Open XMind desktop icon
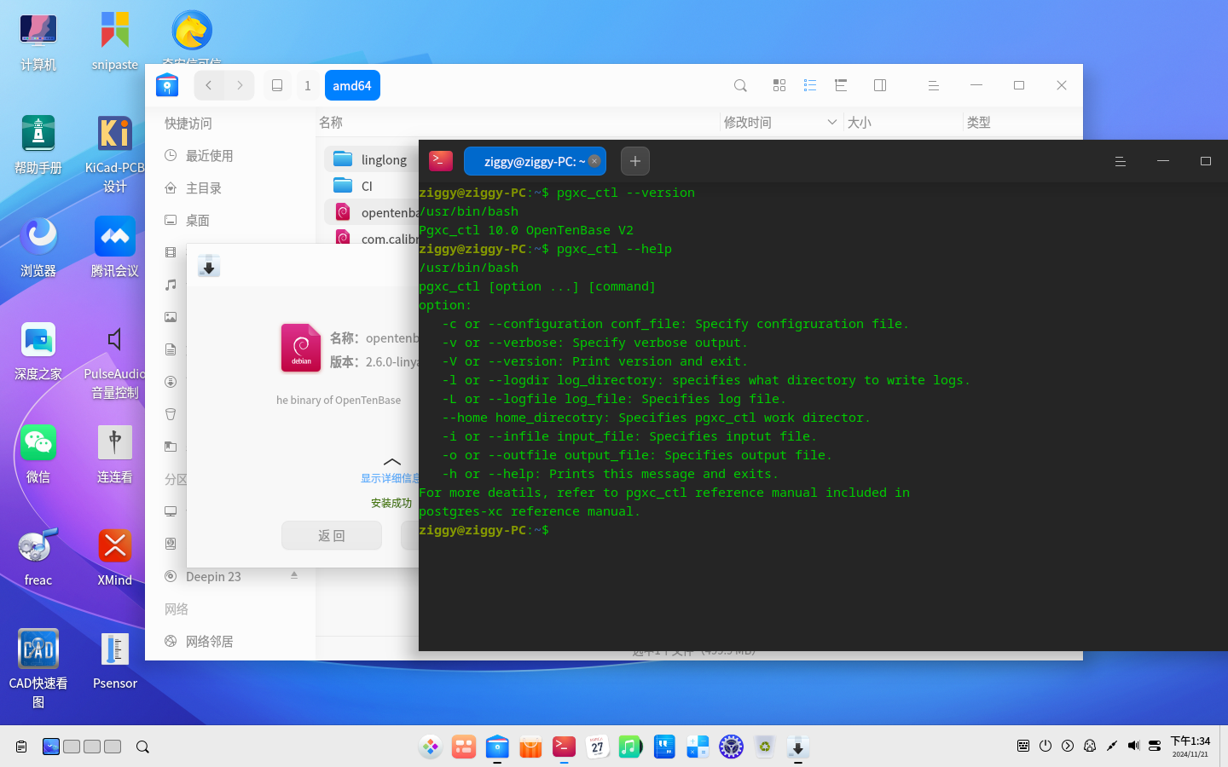 pyautogui.click(x=115, y=557)
